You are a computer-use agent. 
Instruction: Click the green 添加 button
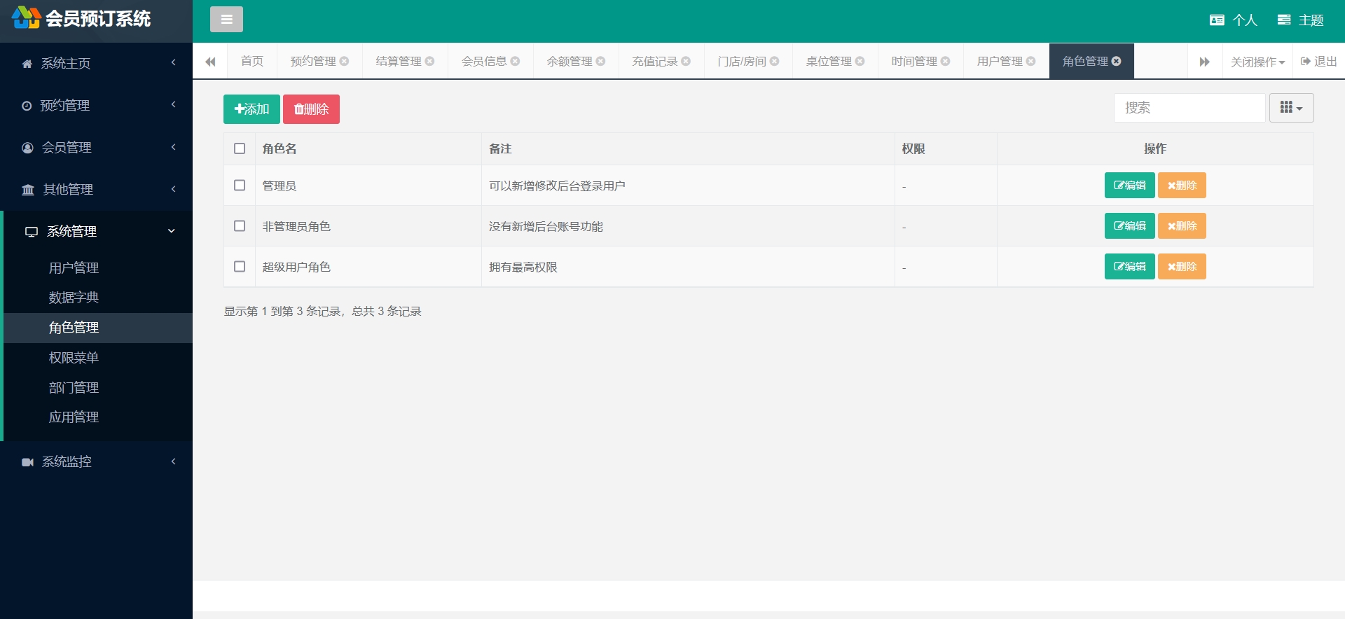251,109
